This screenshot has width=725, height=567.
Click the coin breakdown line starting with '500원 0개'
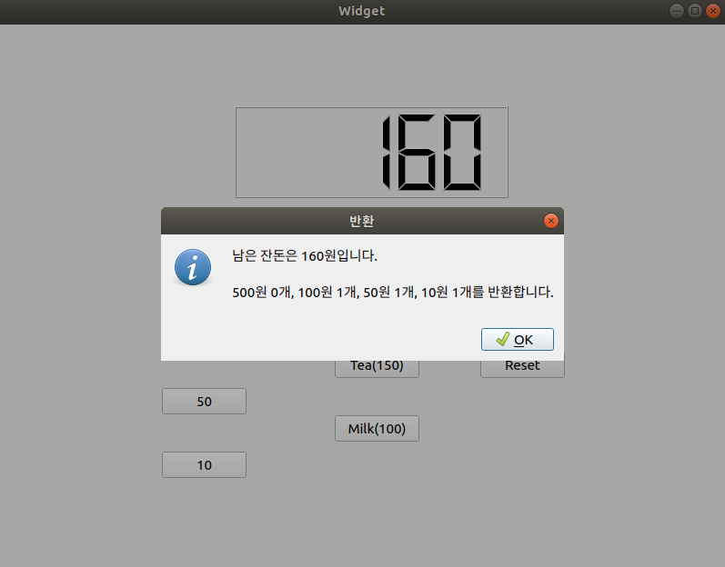[393, 293]
